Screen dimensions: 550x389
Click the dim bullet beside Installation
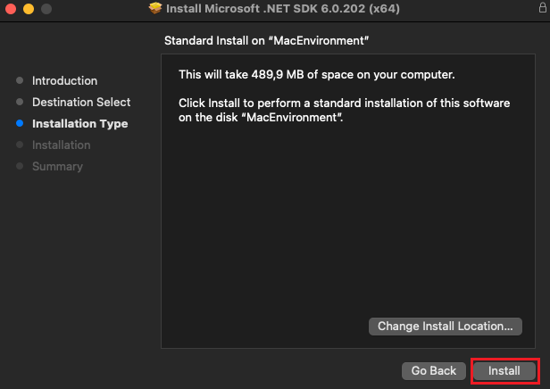pos(20,145)
